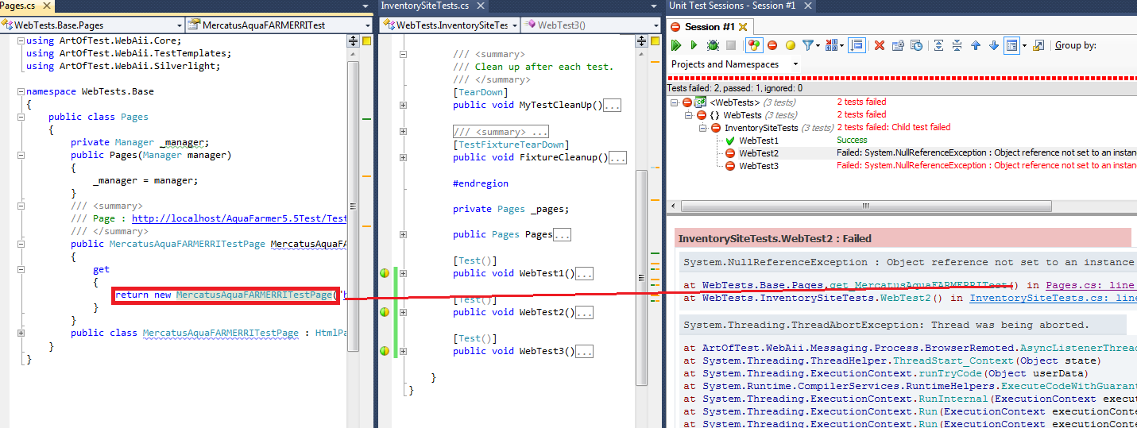The width and height of the screenshot is (1137, 428).
Task: Collapse the <WebTests> project node
Action: click(675, 102)
